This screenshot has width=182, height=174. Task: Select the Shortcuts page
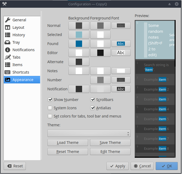(22, 72)
